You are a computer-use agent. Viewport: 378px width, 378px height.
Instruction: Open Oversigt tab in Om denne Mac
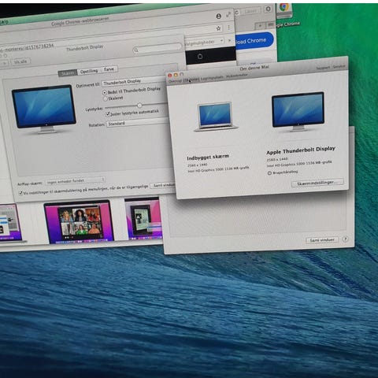pyautogui.click(x=175, y=80)
